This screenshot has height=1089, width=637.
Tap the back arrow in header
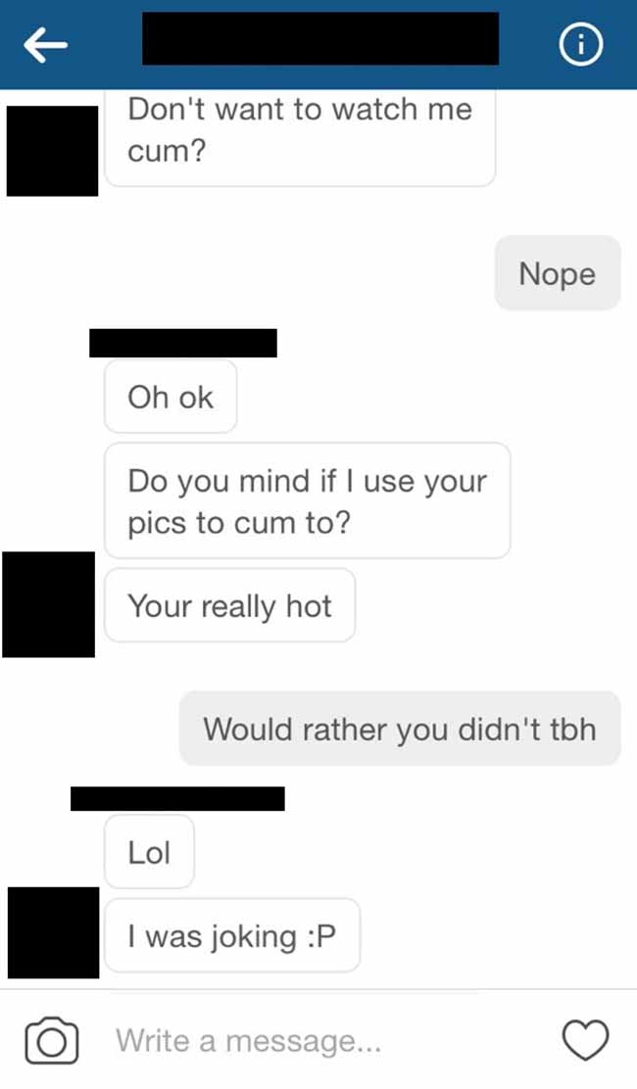click(x=46, y=45)
